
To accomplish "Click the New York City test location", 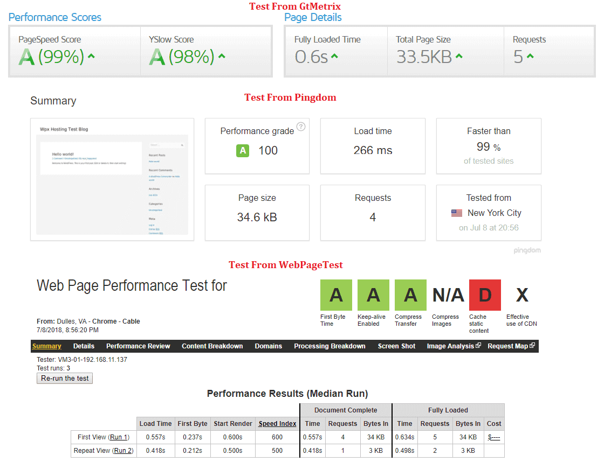I will tap(494, 213).
